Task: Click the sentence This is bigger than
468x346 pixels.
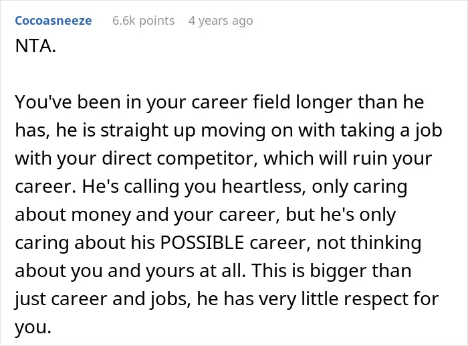Action: pyautogui.click(x=332, y=271)
